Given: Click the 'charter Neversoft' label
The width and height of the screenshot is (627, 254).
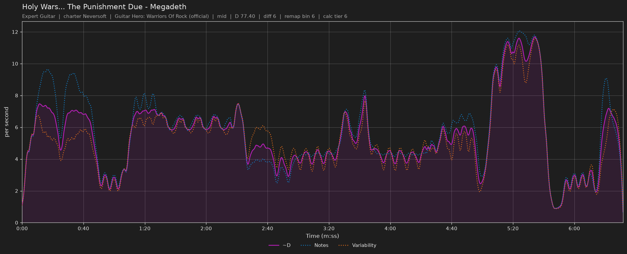Looking at the screenshot, I should [85, 16].
